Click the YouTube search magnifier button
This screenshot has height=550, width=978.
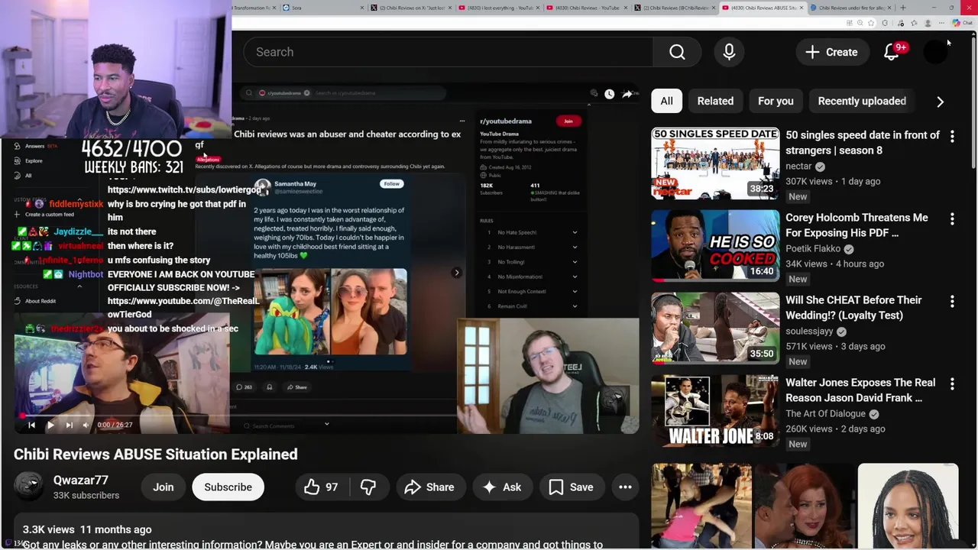677,52
